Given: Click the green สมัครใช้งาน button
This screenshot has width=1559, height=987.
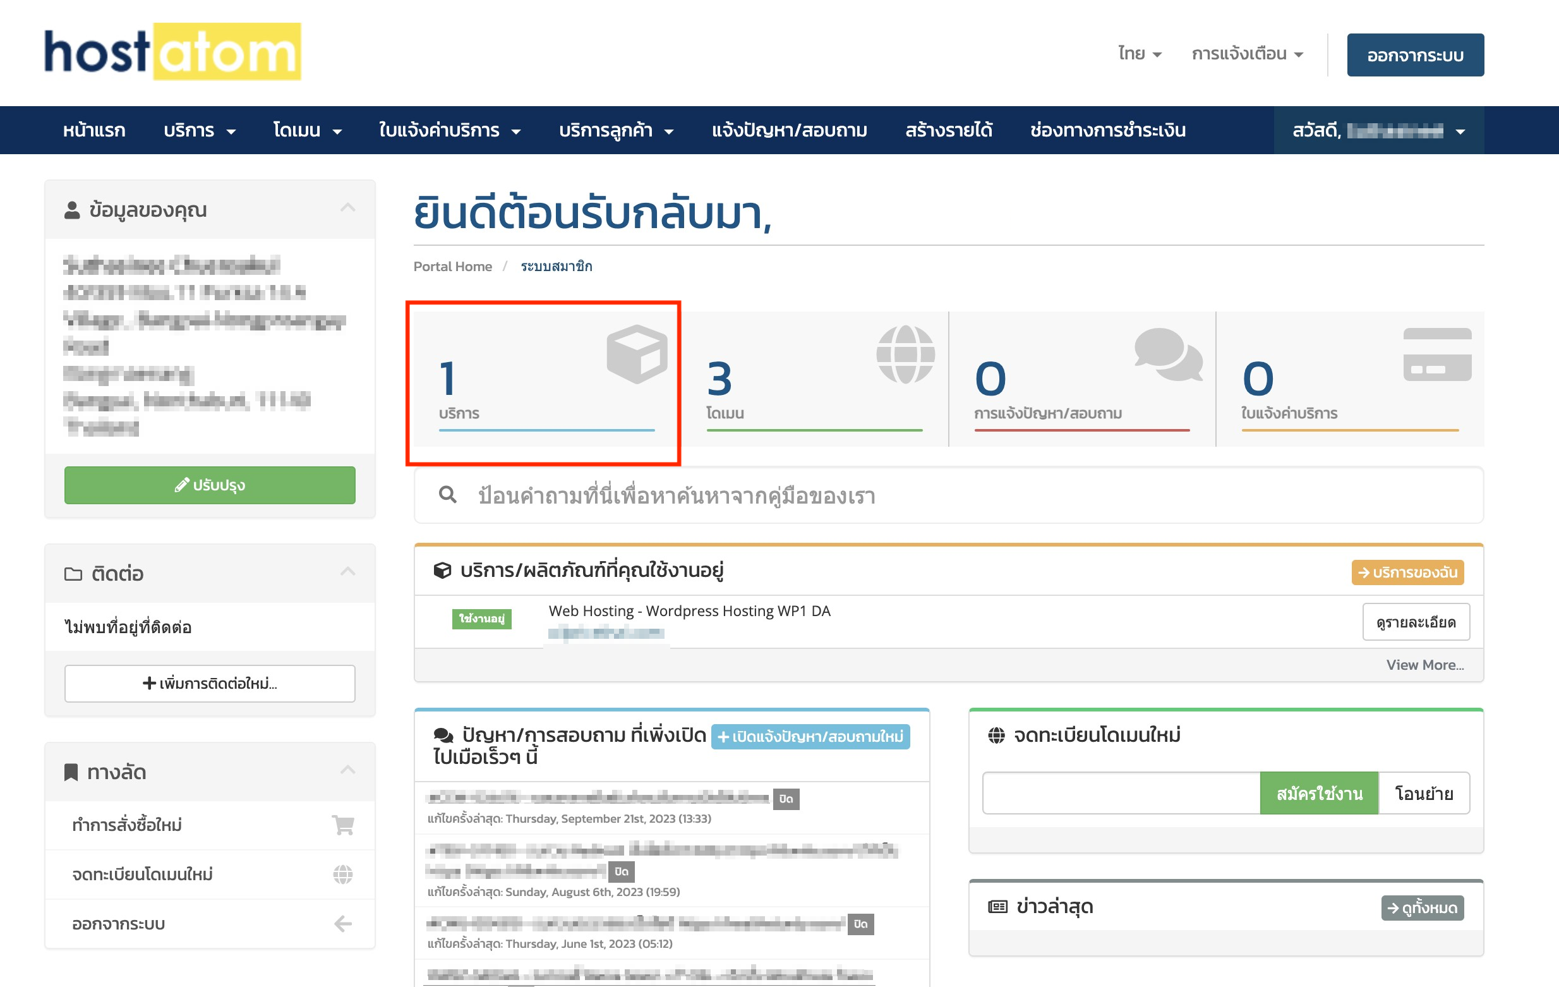Looking at the screenshot, I should [1319, 794].
